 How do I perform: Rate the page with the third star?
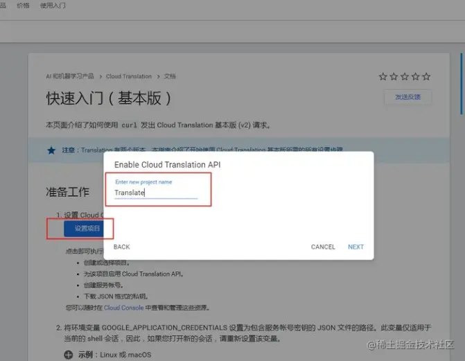pos(405,77)
